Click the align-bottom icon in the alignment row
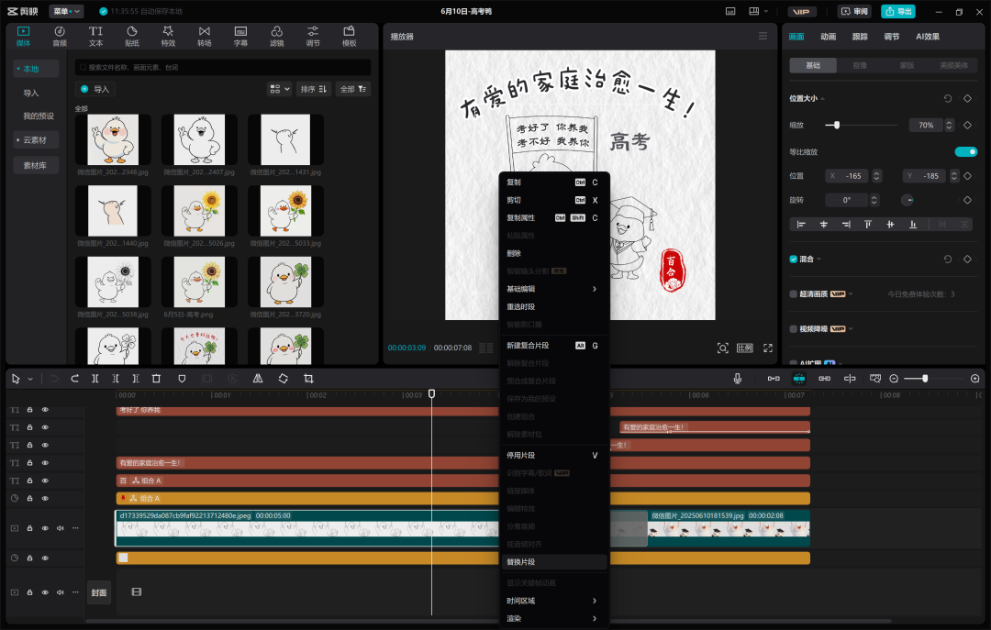Screen dimensions: 991x630 coord(913,225)
